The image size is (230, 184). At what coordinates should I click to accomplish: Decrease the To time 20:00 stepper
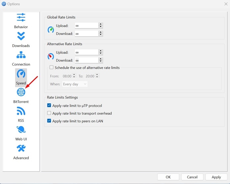point(97,77)
